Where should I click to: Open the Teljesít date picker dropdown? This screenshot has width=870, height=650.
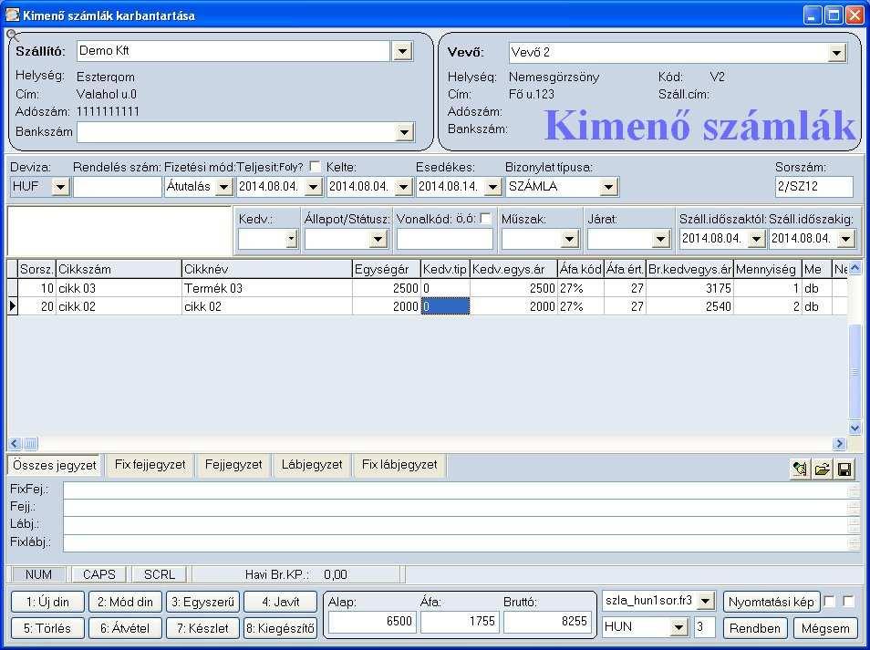click(314, 187)
